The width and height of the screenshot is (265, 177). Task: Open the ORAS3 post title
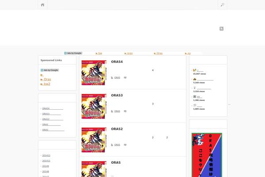click(117, 96)
